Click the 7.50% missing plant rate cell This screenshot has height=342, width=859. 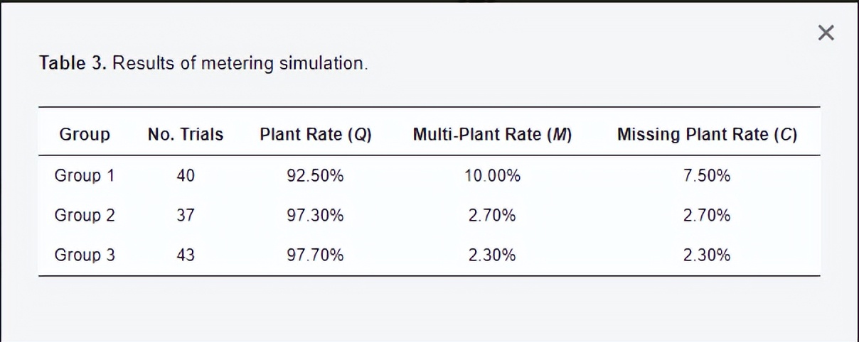coord(707,176)
